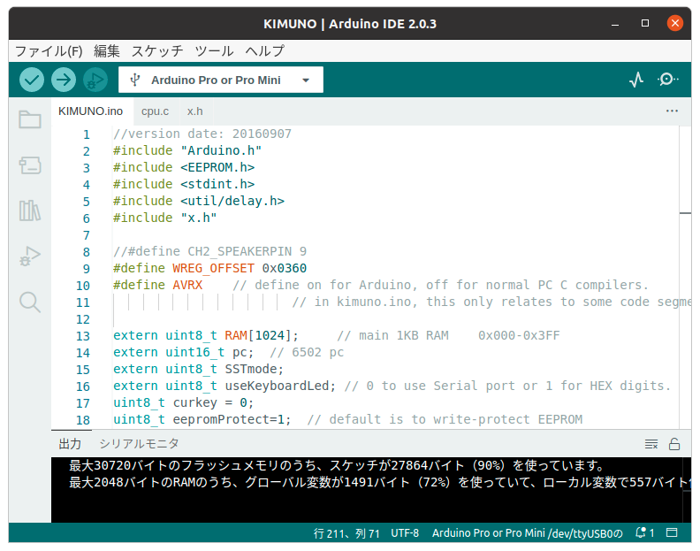Open the Boards Manager sidebar icon
The height and width of the screenshot is (551, 700).
[30, 165]
